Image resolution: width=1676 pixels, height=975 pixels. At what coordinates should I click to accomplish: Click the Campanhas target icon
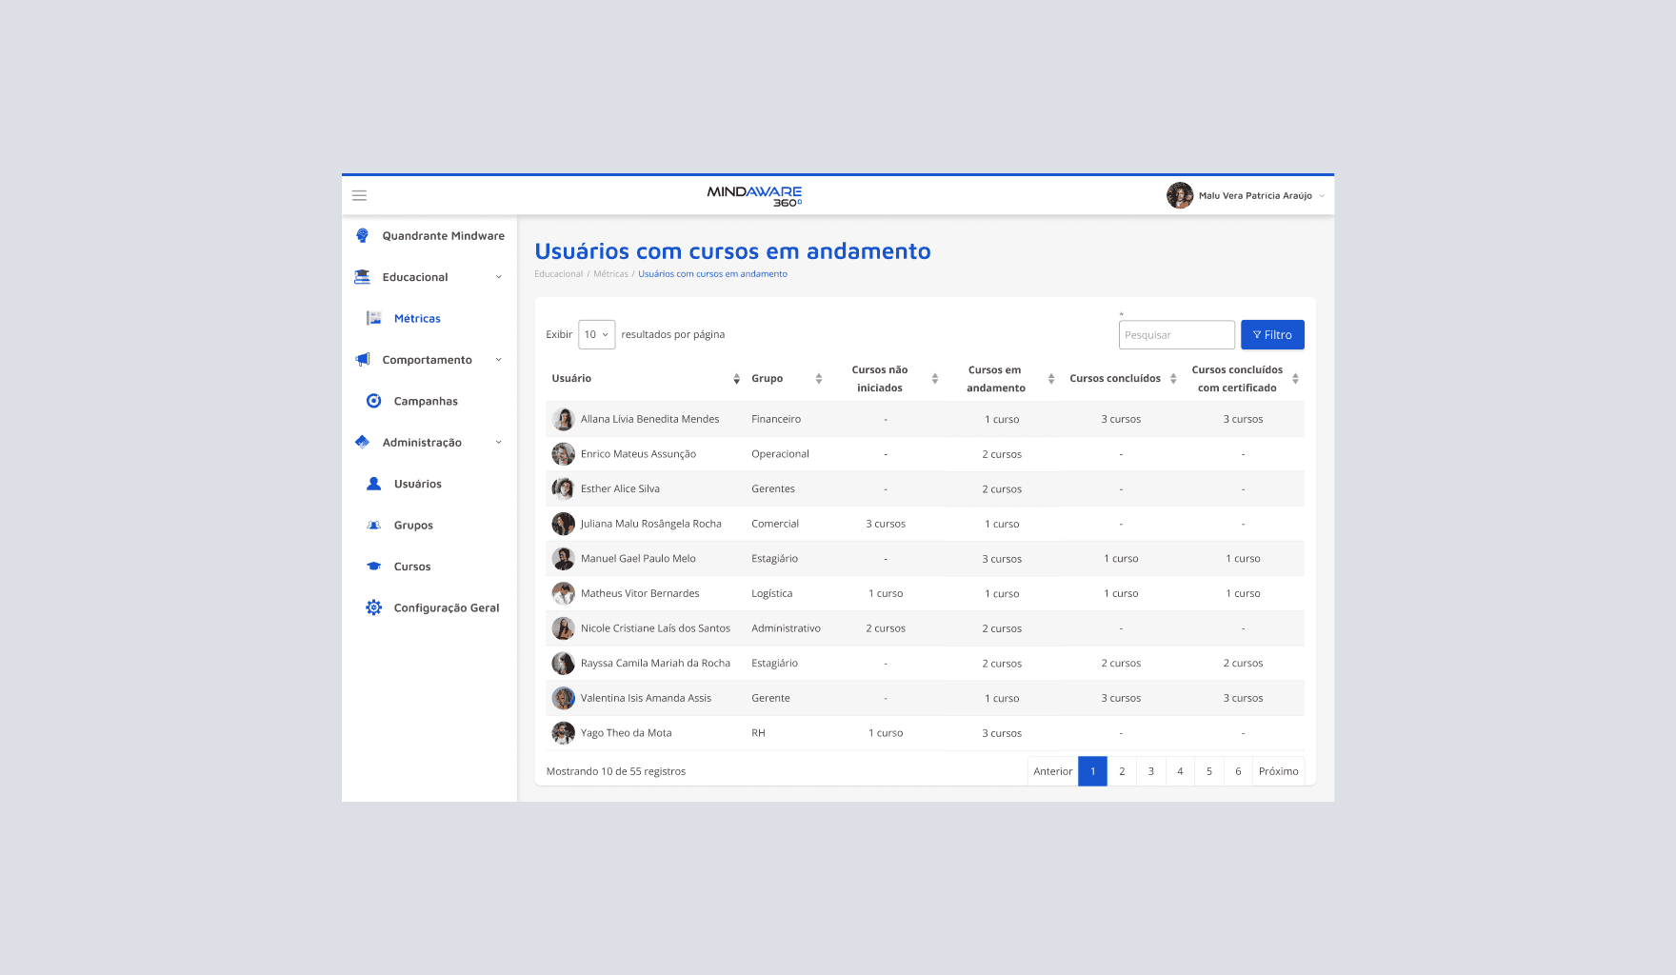(x=374, y=401)
